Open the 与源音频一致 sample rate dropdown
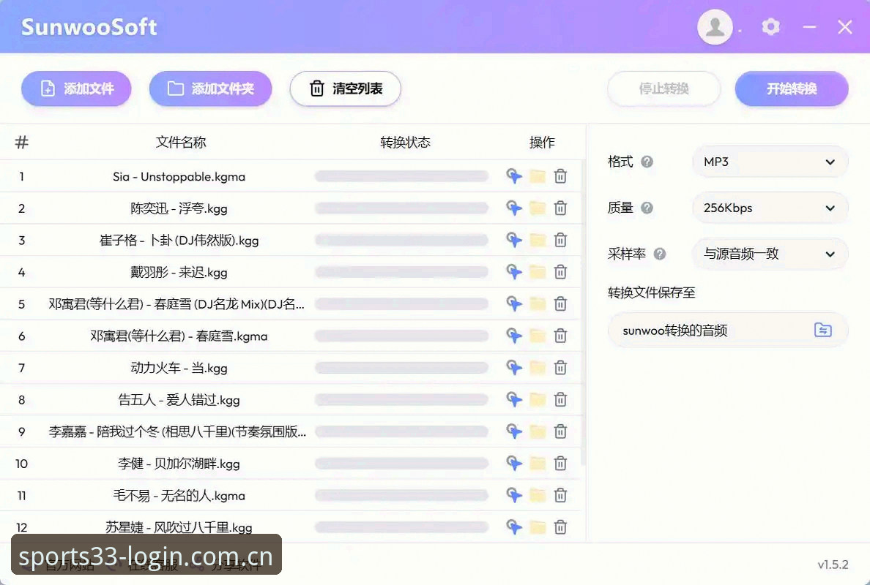 point(770,254)
